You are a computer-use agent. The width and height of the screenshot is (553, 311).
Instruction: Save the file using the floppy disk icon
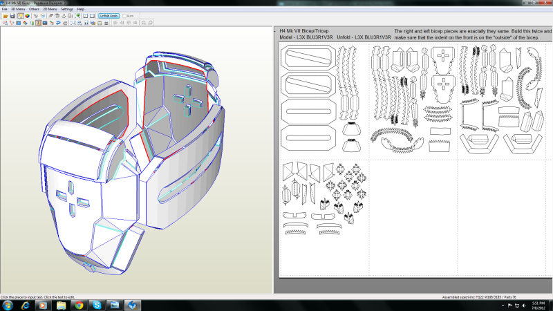coord(12,16)
